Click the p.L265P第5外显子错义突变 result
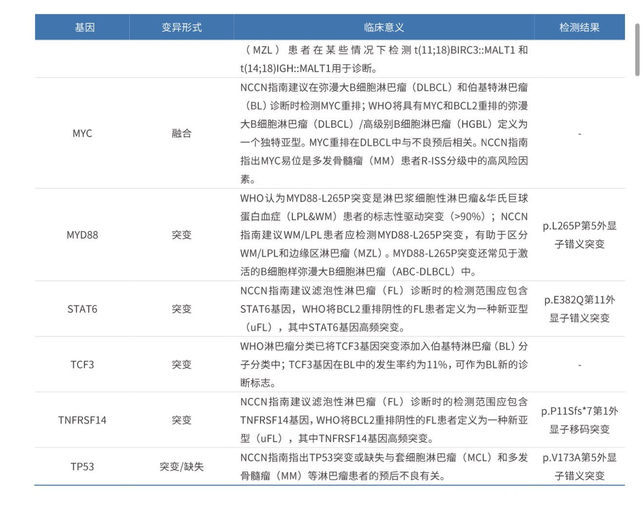 point(580,235)
